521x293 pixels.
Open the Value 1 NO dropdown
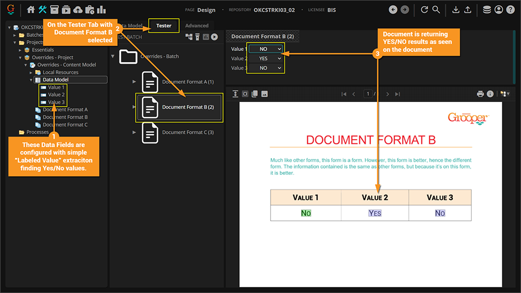pyautogui.click(x=266, y=49)
